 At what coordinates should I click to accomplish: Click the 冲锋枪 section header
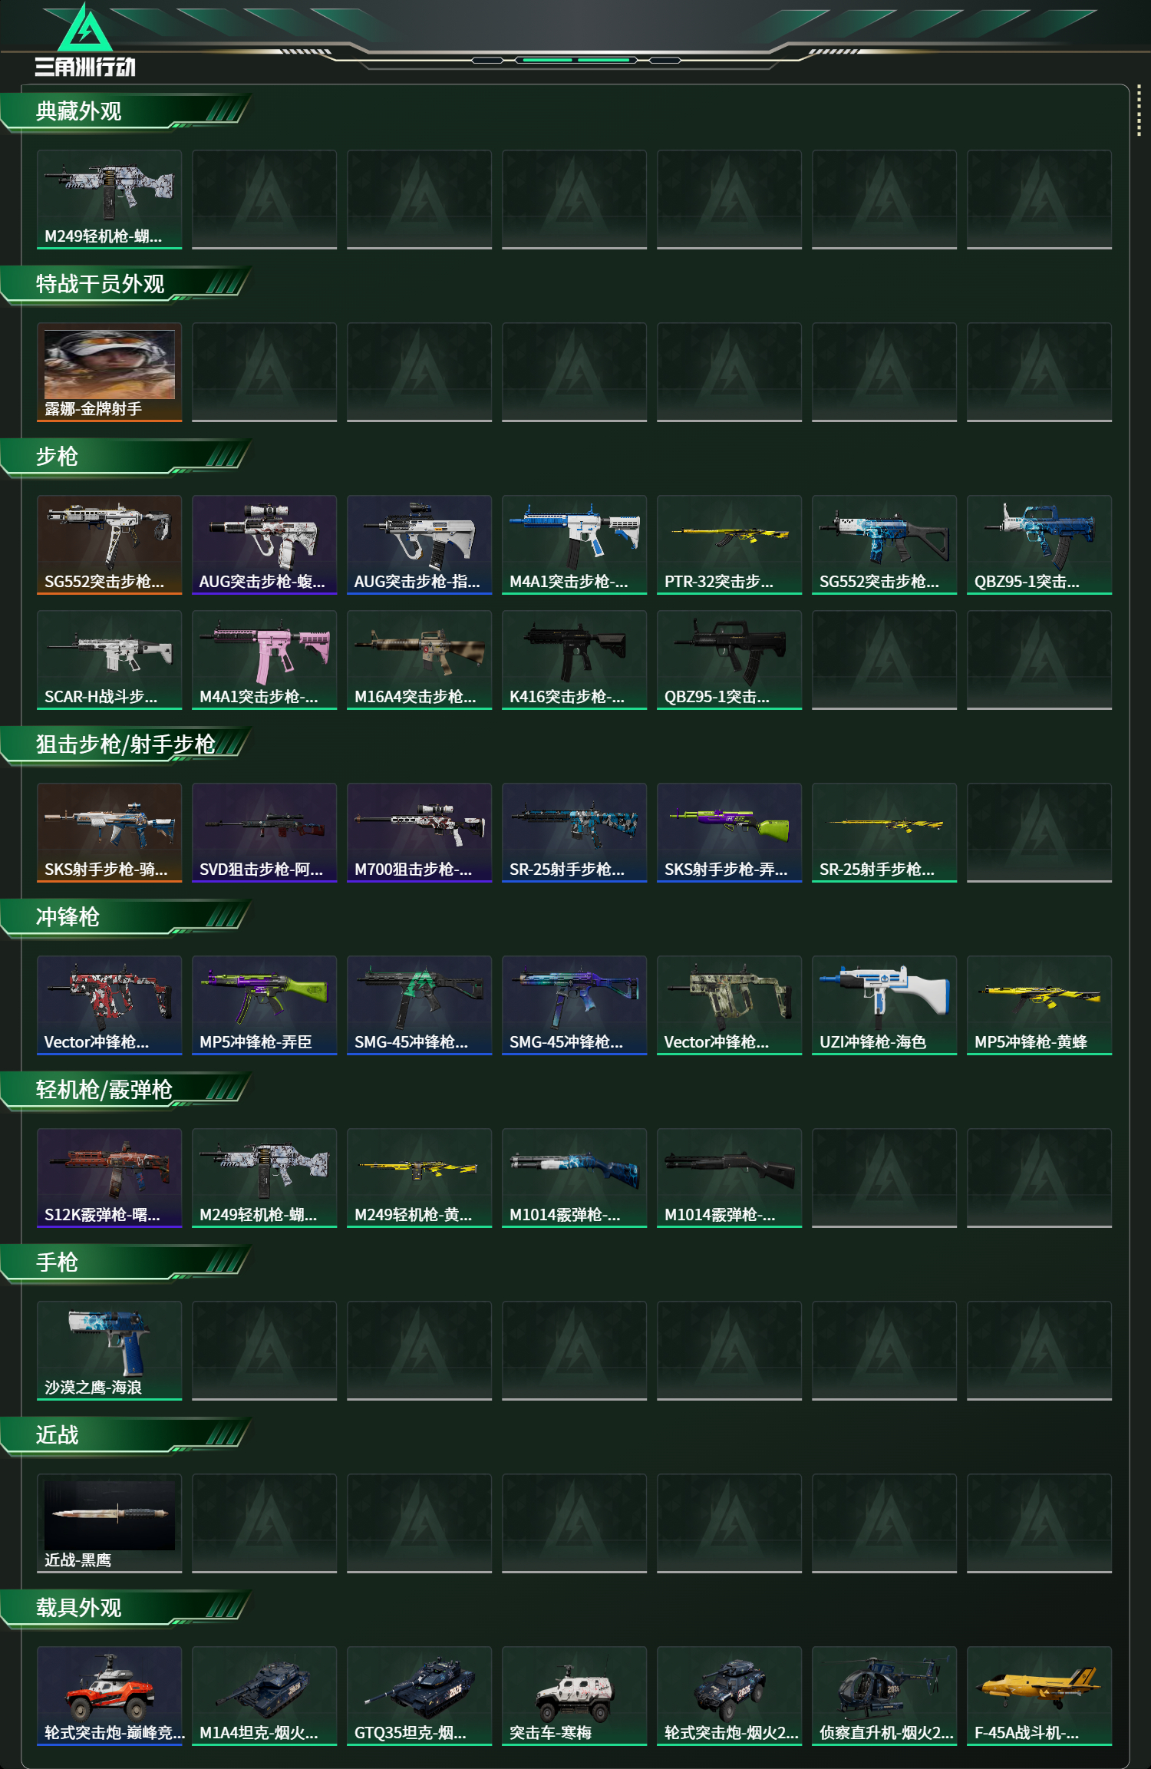68,917
